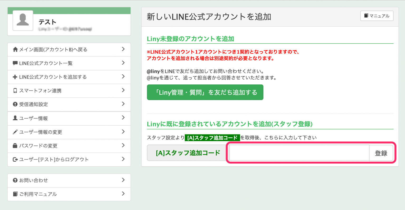This screenshot has height=210, width=405.
Task: Click the マニュアル button
Action: (377, 16)
